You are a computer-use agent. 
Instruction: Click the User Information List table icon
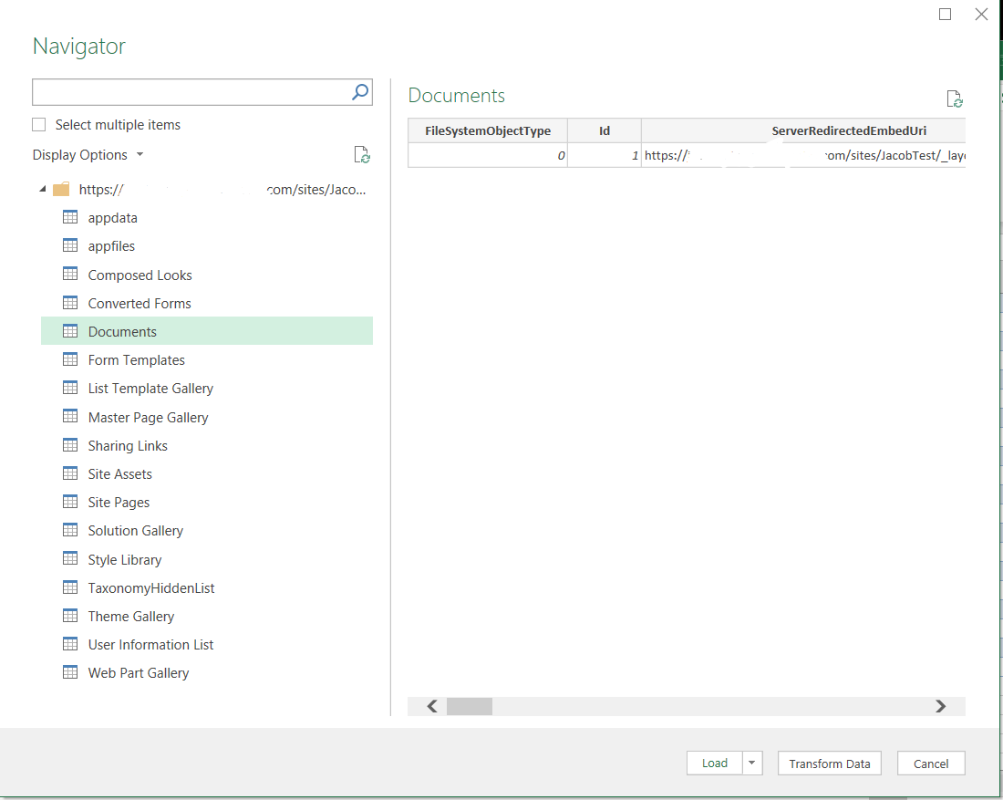70,644
